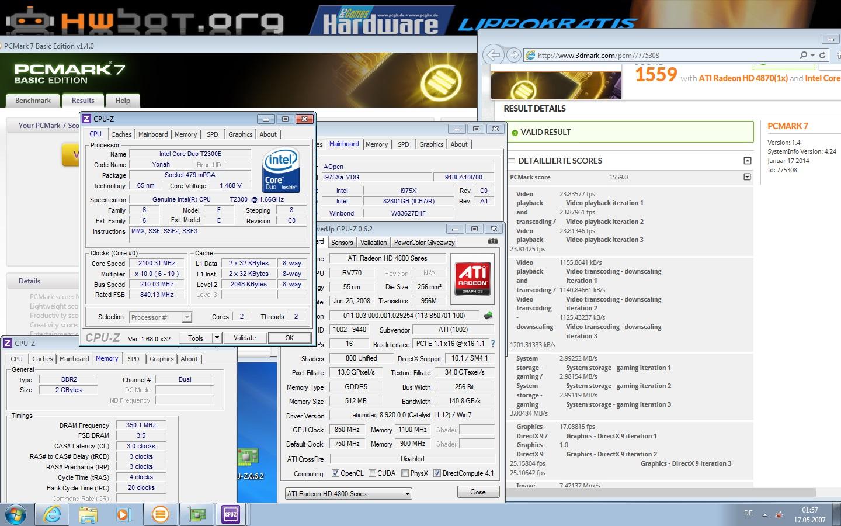The height and width of the screenshot is (526, 841).
Task: Open the SPD tab in the Memory CPU-Z window
Action: 134,359
